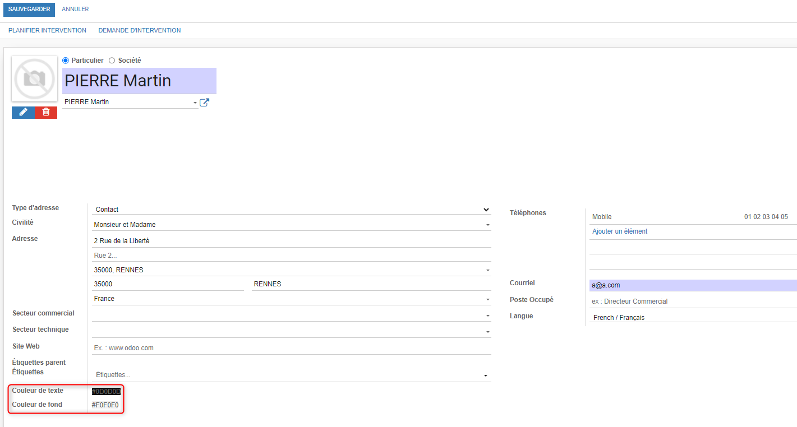Select the Mobile phone row
The image size is (797, 427).
(693, 217)
